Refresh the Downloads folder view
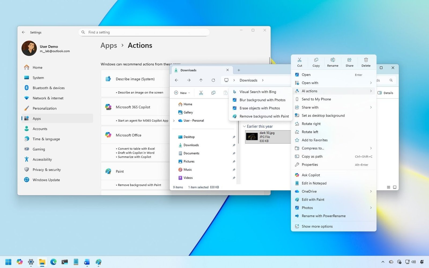The image size is (429, 268). pyautogui.click(x=213, y=80)
